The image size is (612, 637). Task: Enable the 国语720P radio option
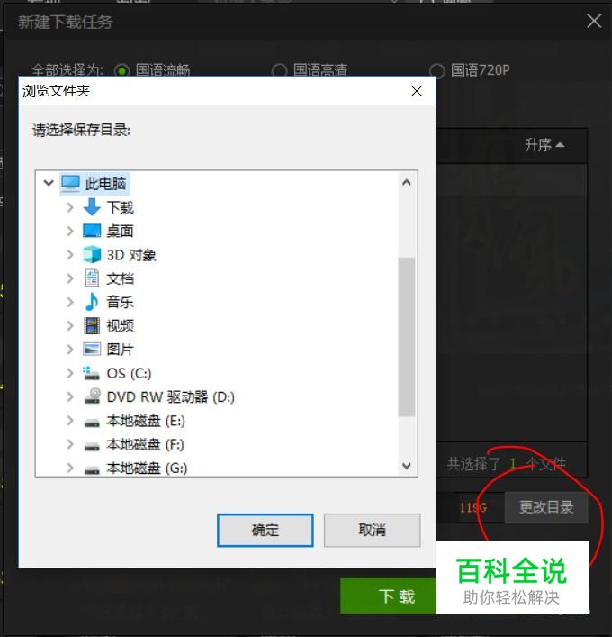(x=436, y=70)
